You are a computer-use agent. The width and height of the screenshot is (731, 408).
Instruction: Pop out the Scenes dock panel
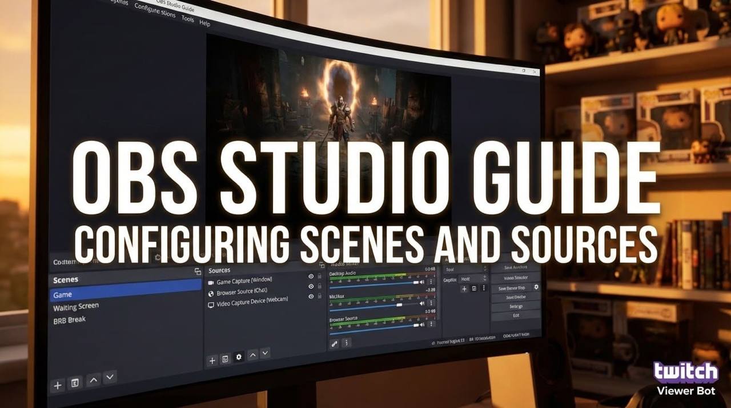coord(198,272)
